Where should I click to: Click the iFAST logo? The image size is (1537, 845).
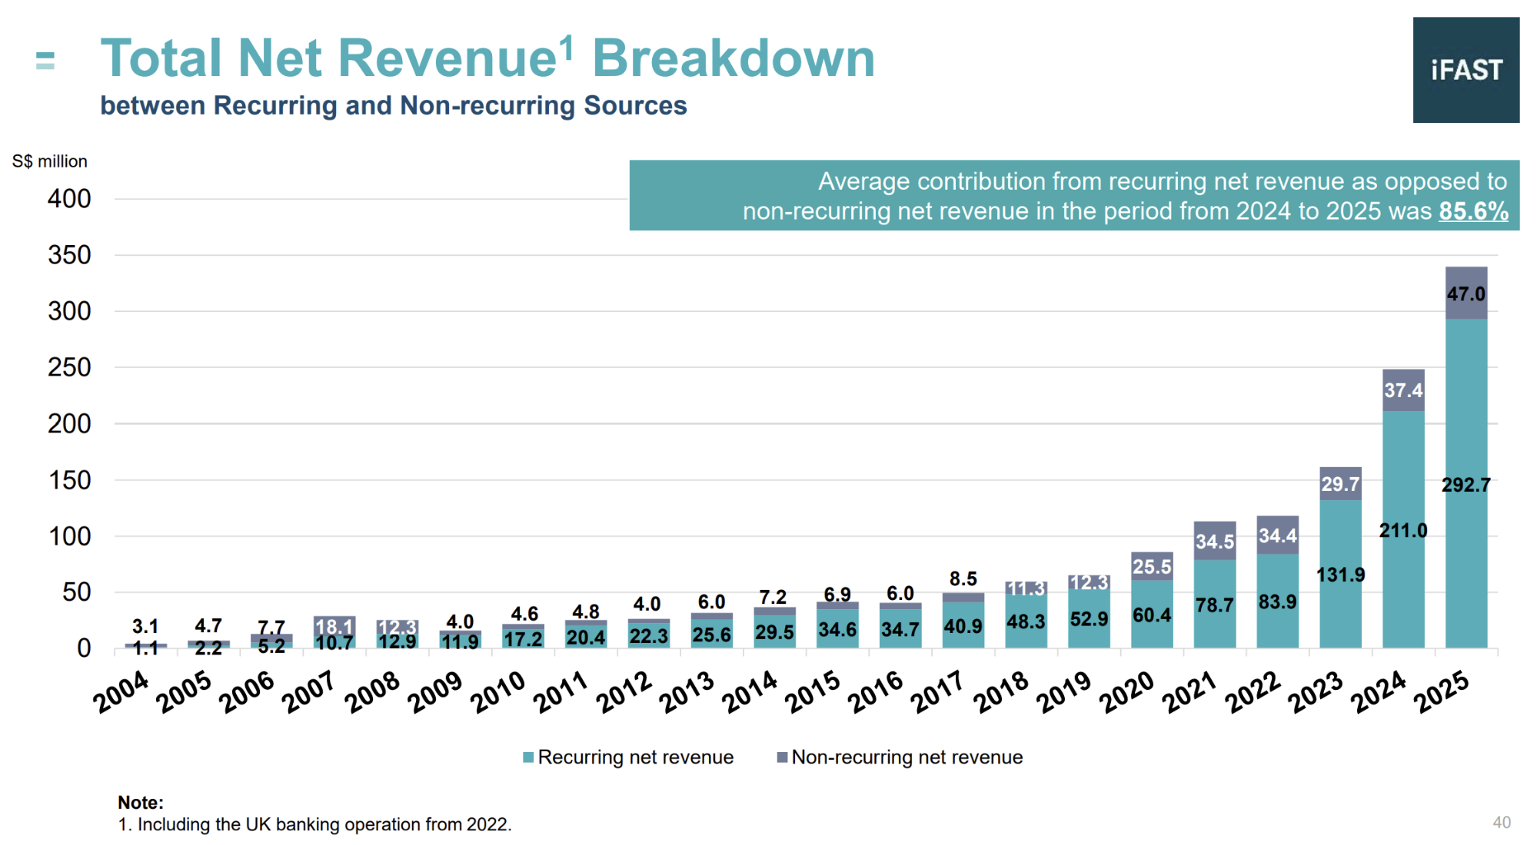click(x=1465, y=70)
